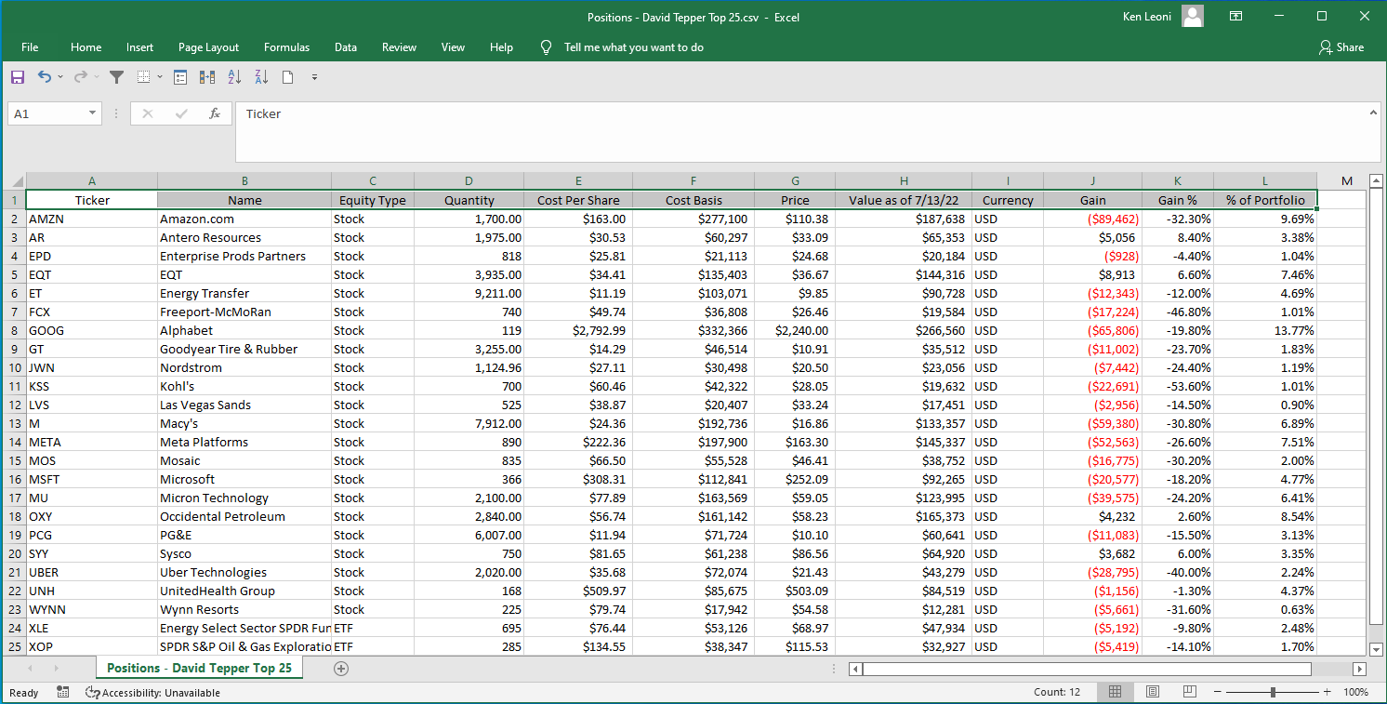The image size is (1387, 704).
Task: Click the Text to Columns icon
Action: tap(207, 77)
